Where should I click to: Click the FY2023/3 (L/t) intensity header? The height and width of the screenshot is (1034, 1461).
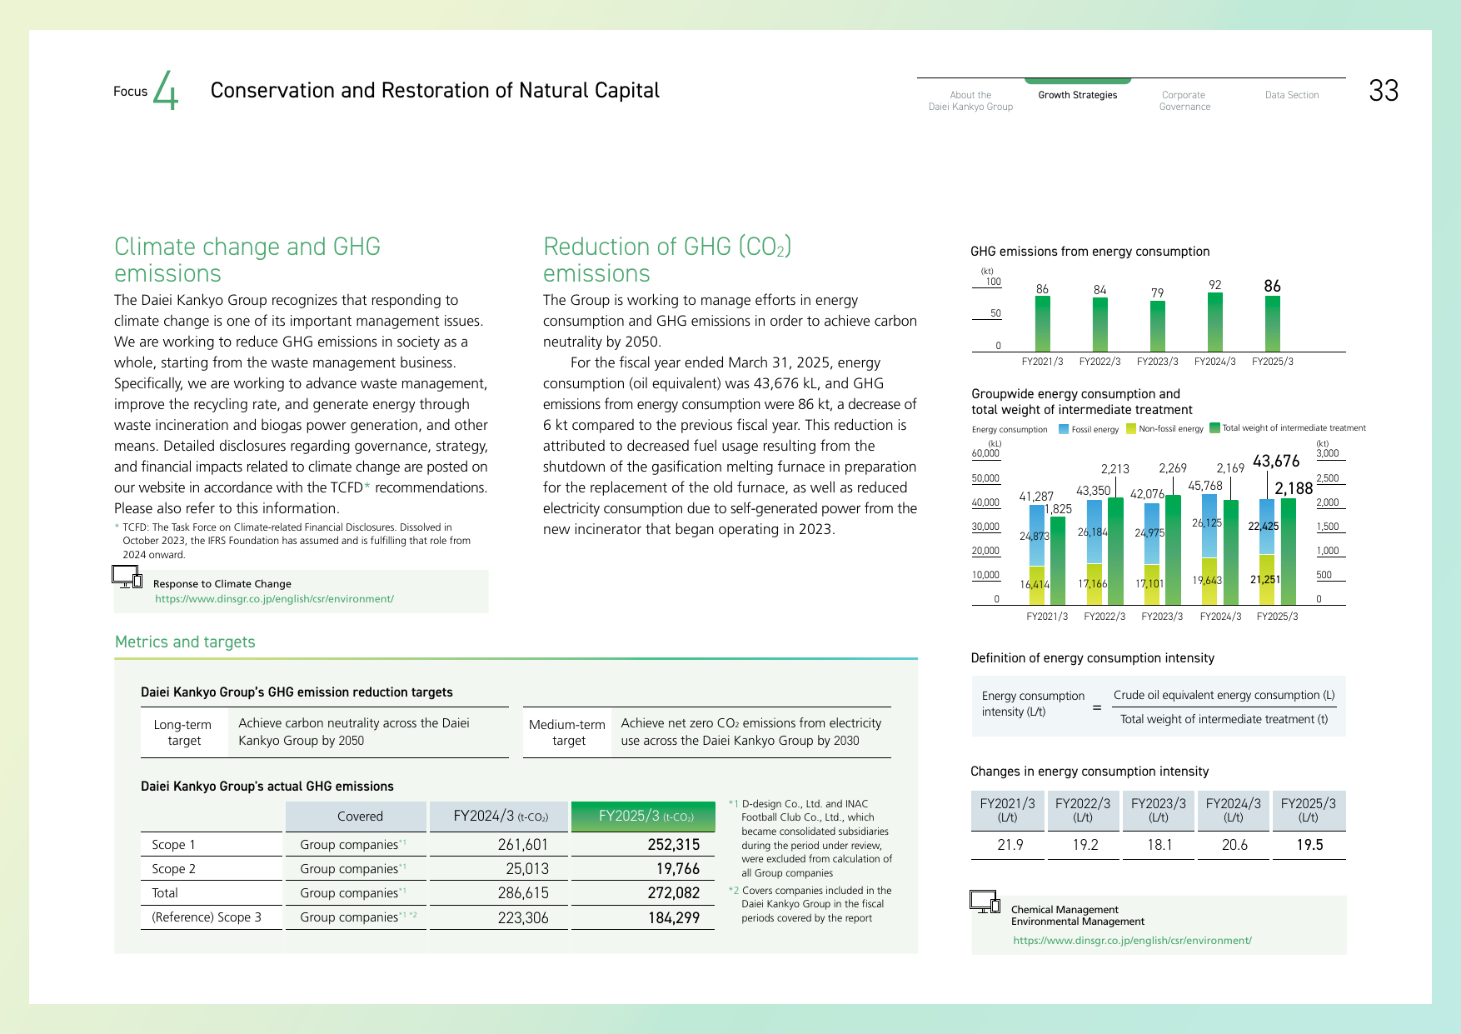coord(1158,811)
